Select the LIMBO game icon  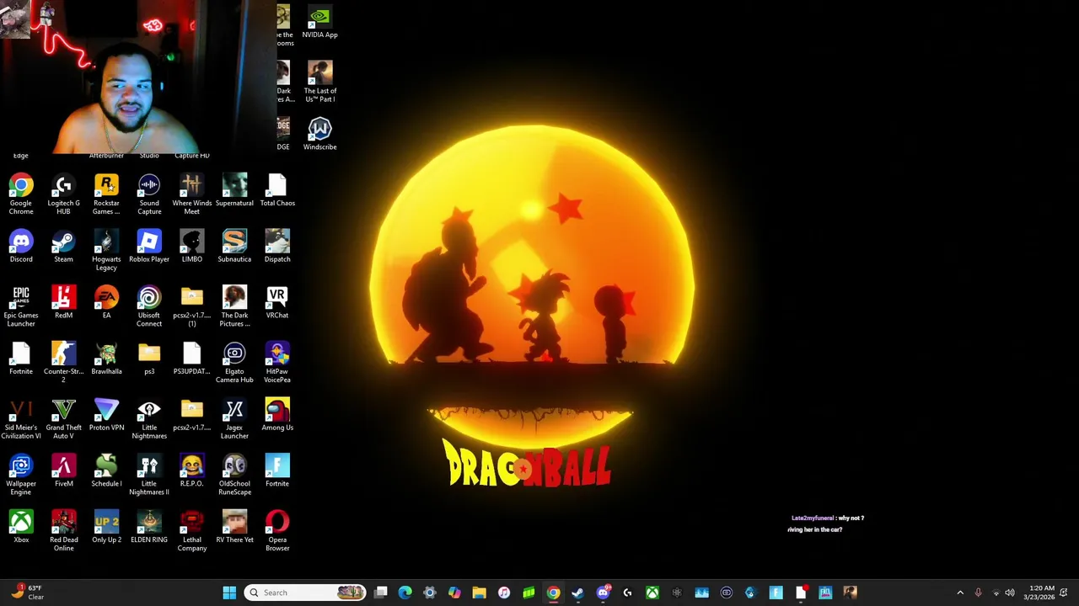click(192, 247)
